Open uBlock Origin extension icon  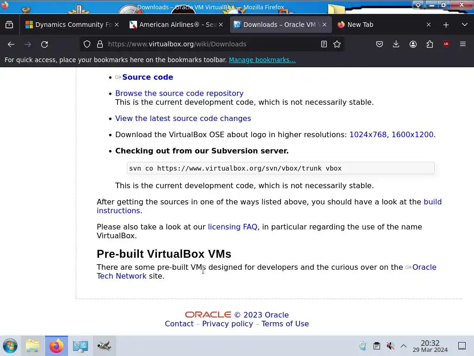coord(446,44)
